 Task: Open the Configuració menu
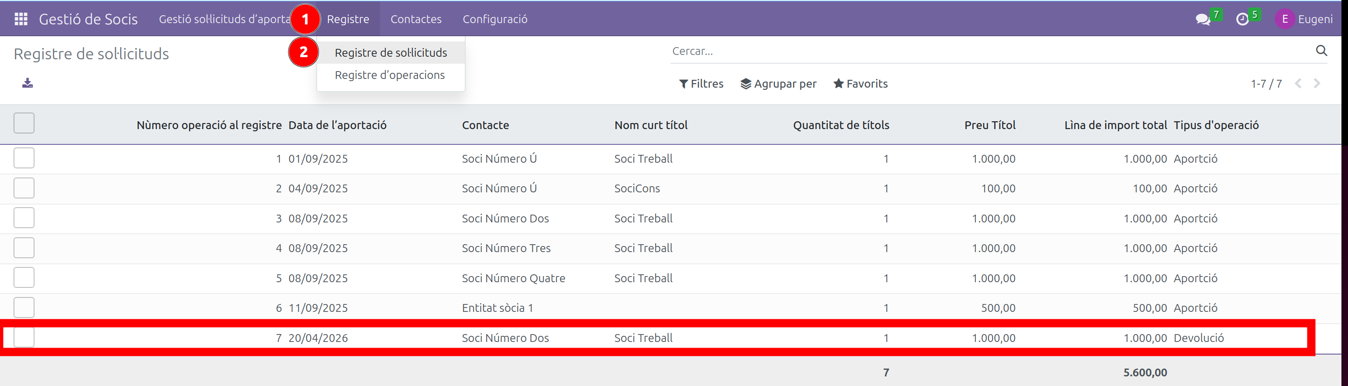tap(495, 19)
